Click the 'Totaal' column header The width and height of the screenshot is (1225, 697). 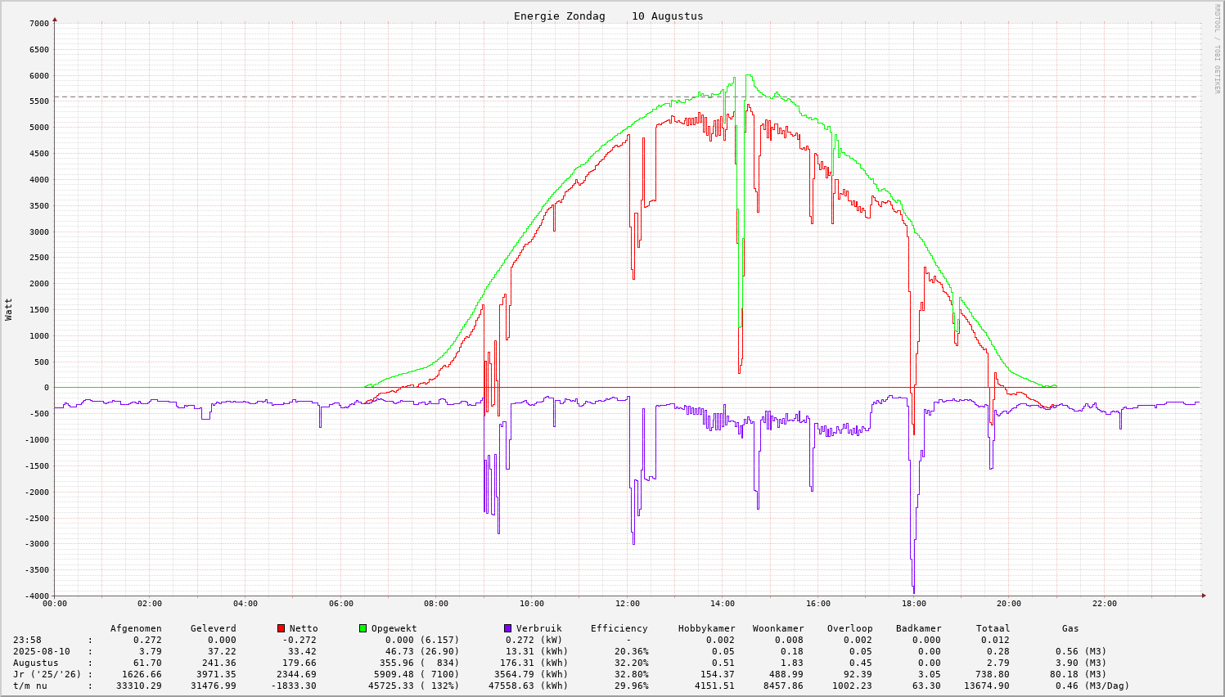993,628
